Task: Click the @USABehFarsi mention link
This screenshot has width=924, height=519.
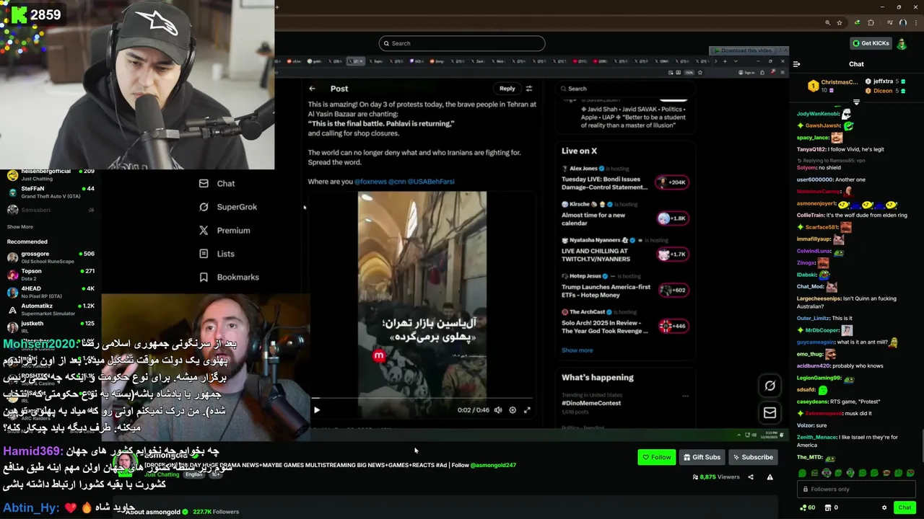Action: click(431, 182)
